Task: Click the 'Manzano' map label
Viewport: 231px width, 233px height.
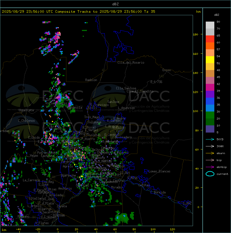Action: pyautogui.click(x=23, y=216)
